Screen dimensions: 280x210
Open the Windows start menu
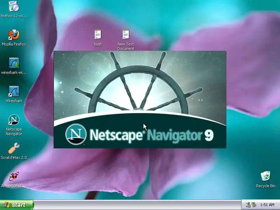[17, 205]
